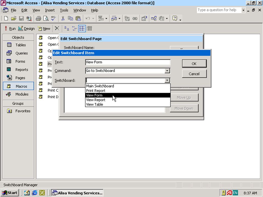Open the File menu

[x=13, y=10]
